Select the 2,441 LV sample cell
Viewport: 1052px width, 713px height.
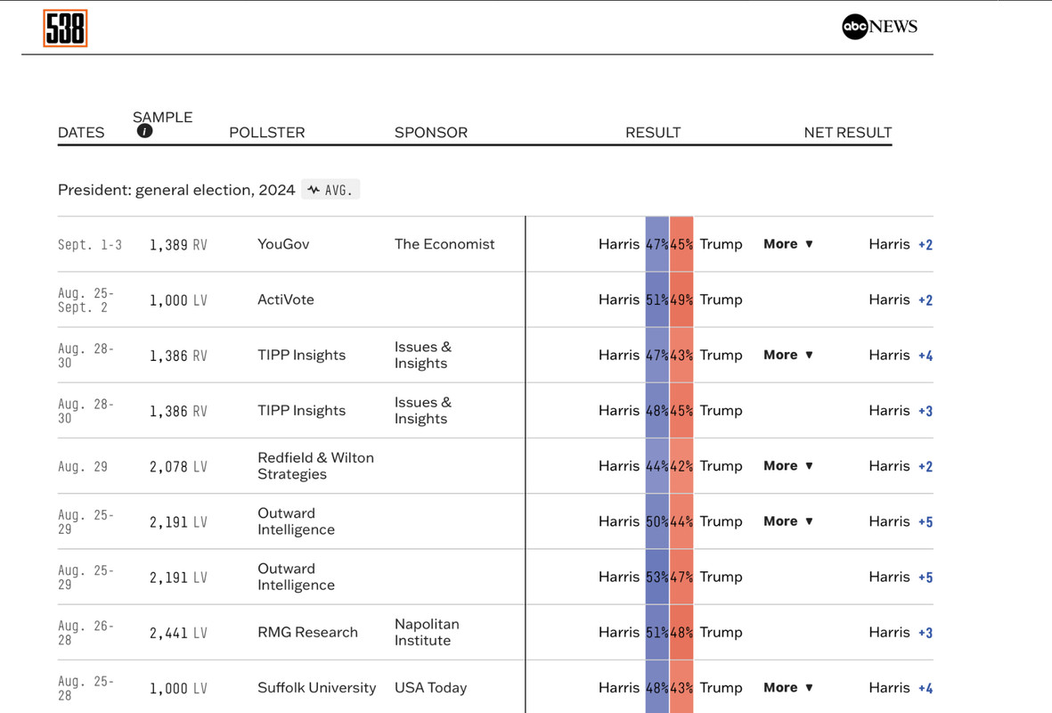click(178, 633)
